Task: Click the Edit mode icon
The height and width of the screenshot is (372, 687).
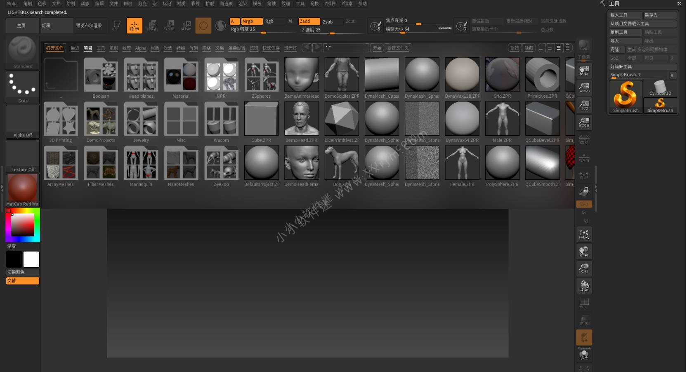Action: point(117,26)
